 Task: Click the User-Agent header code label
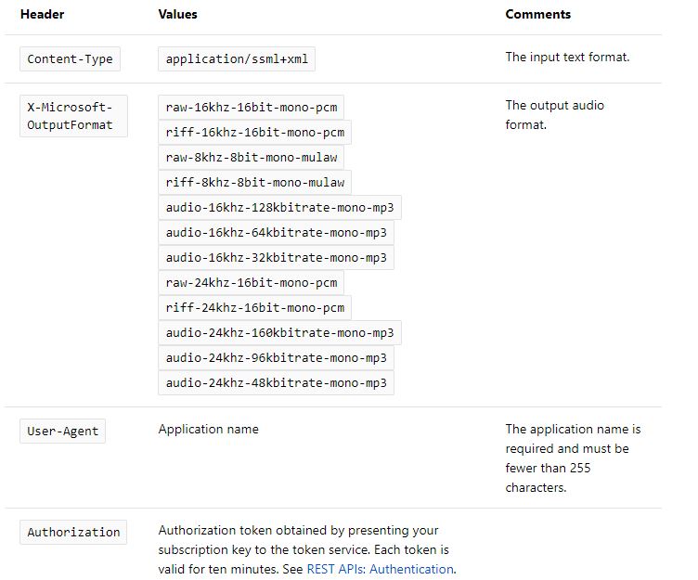(x=62, y=431)
